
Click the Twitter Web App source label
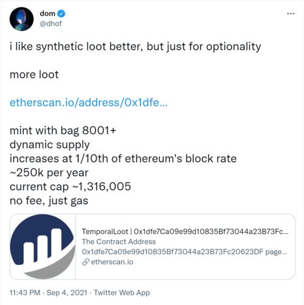click(x=122, y=293)
